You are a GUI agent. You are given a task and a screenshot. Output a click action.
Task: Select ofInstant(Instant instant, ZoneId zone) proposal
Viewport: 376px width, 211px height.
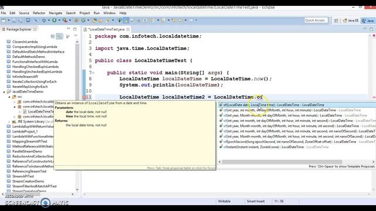(297, 147)
